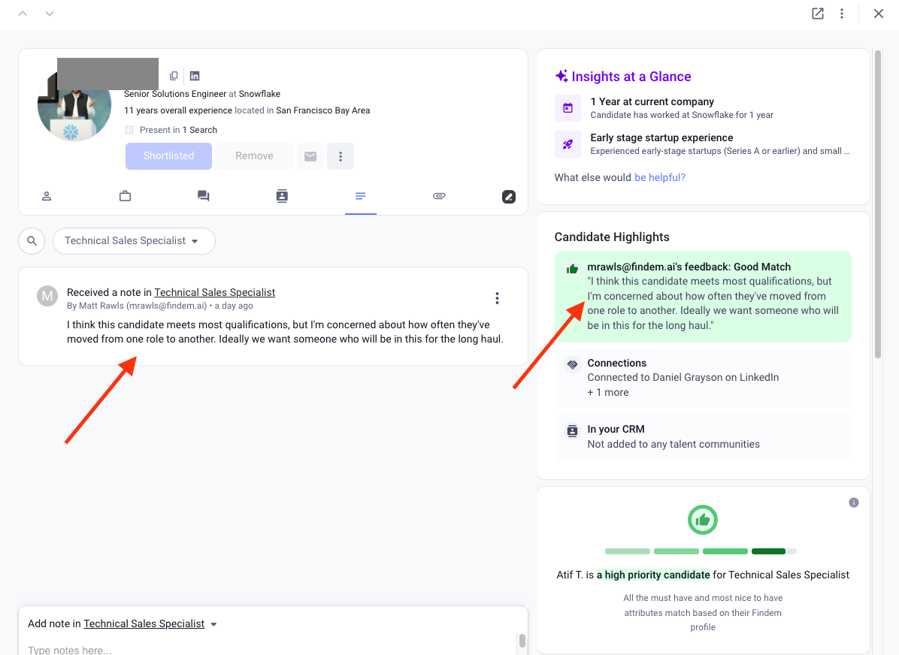The width and height of the screenshot is (899, 655).
Task: Open more actions menu beside email button
Action: pos(341,156)
